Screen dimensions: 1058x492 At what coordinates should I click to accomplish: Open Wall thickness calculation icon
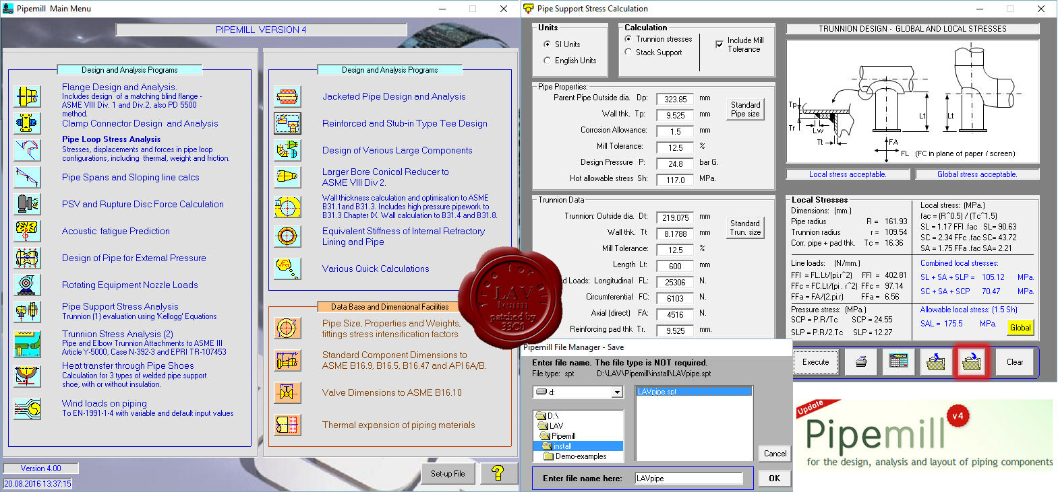pyautogui.click(x=288, y=207)
